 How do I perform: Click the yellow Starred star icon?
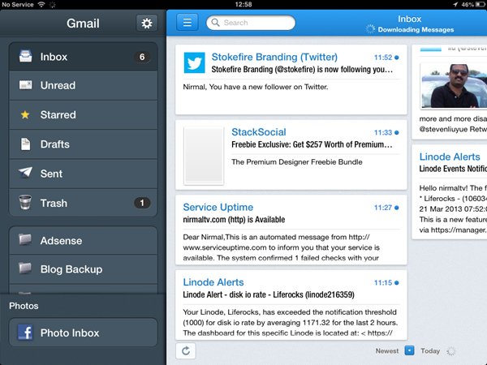point(25,115)
